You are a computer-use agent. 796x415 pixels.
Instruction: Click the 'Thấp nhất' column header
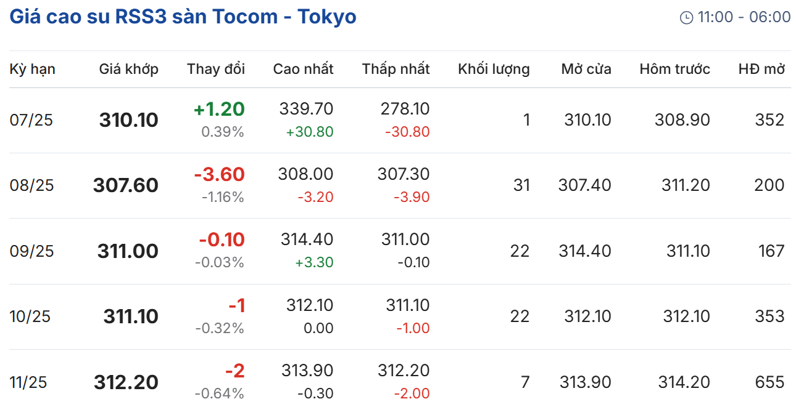click(396, 69)
